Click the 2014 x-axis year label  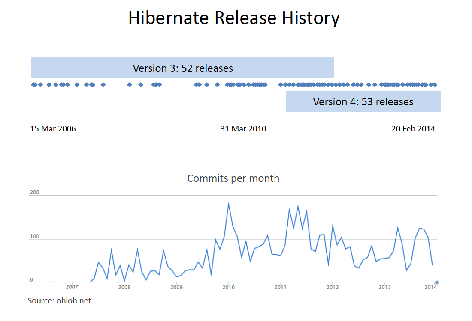[430, 287]
